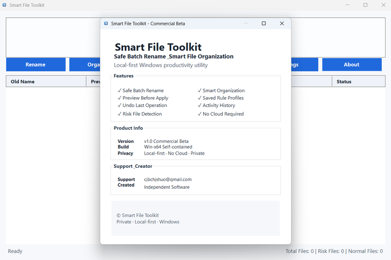Click the 'Activity History' feature text
This screenshot has width=391, height=260.
(218, 105)
